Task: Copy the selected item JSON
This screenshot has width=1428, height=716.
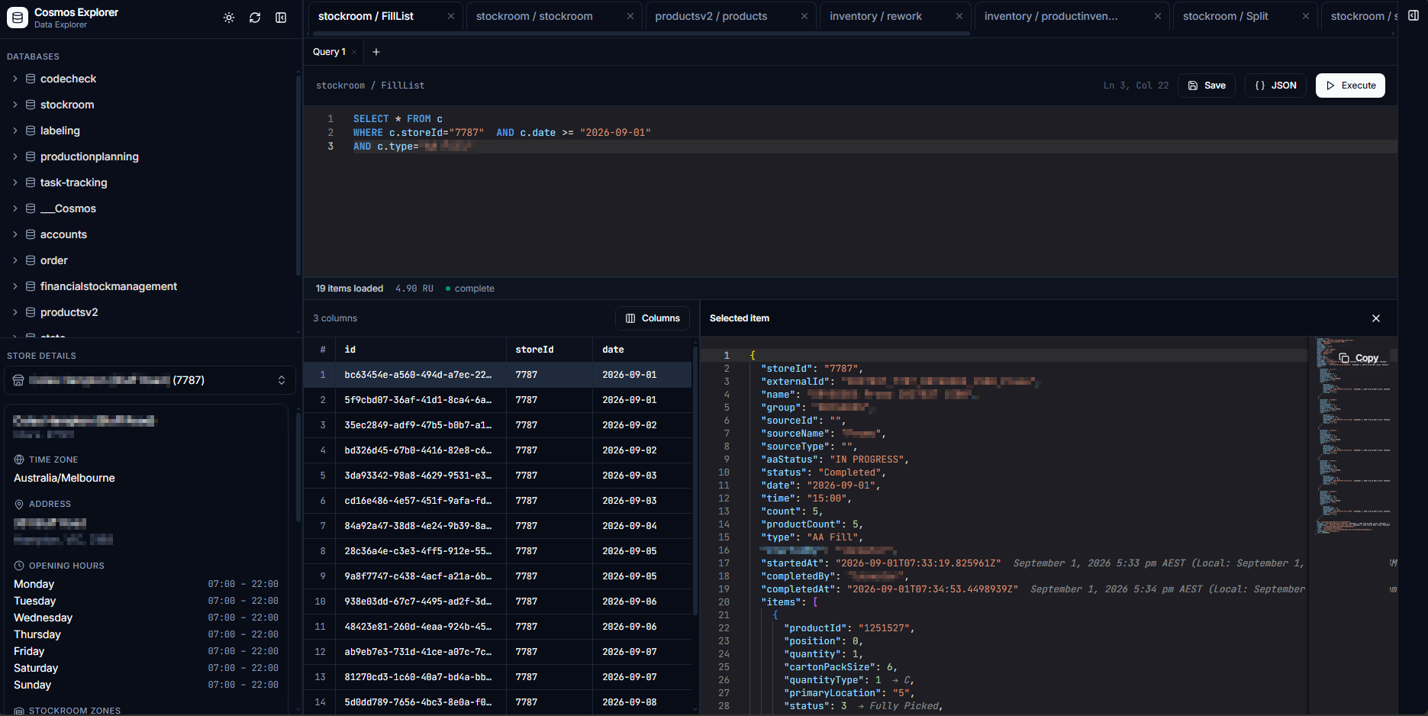Action: point(1359,358)
